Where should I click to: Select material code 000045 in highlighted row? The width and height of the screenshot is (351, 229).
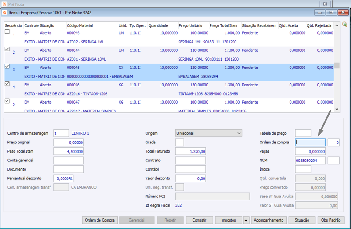73,68
